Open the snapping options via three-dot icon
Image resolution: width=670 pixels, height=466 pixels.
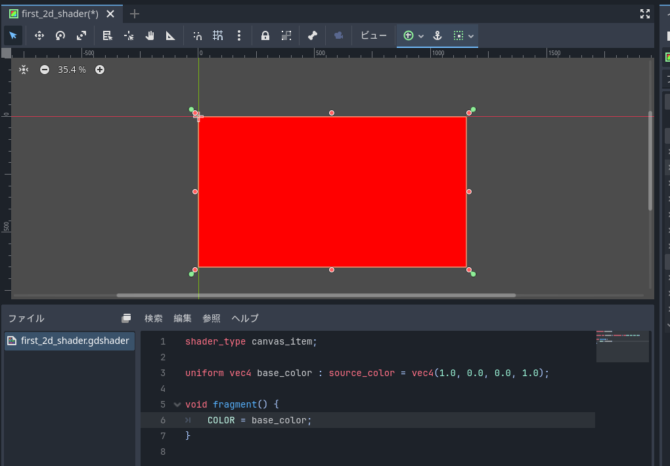point(238,35)
